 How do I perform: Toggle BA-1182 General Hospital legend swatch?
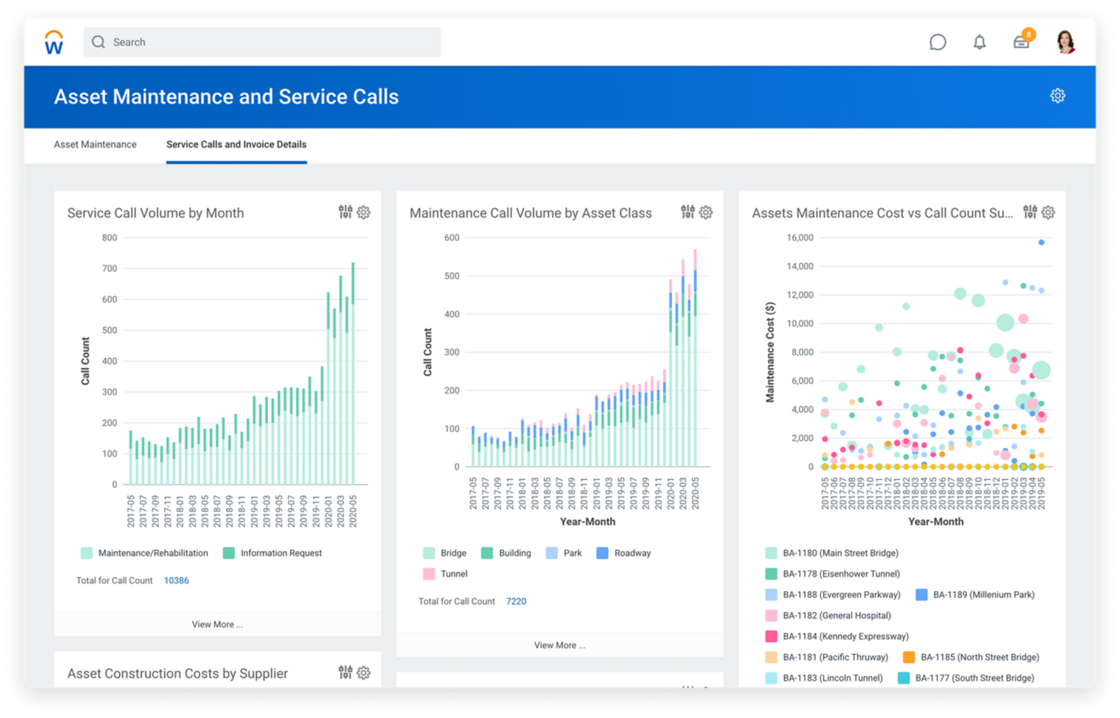771,616
